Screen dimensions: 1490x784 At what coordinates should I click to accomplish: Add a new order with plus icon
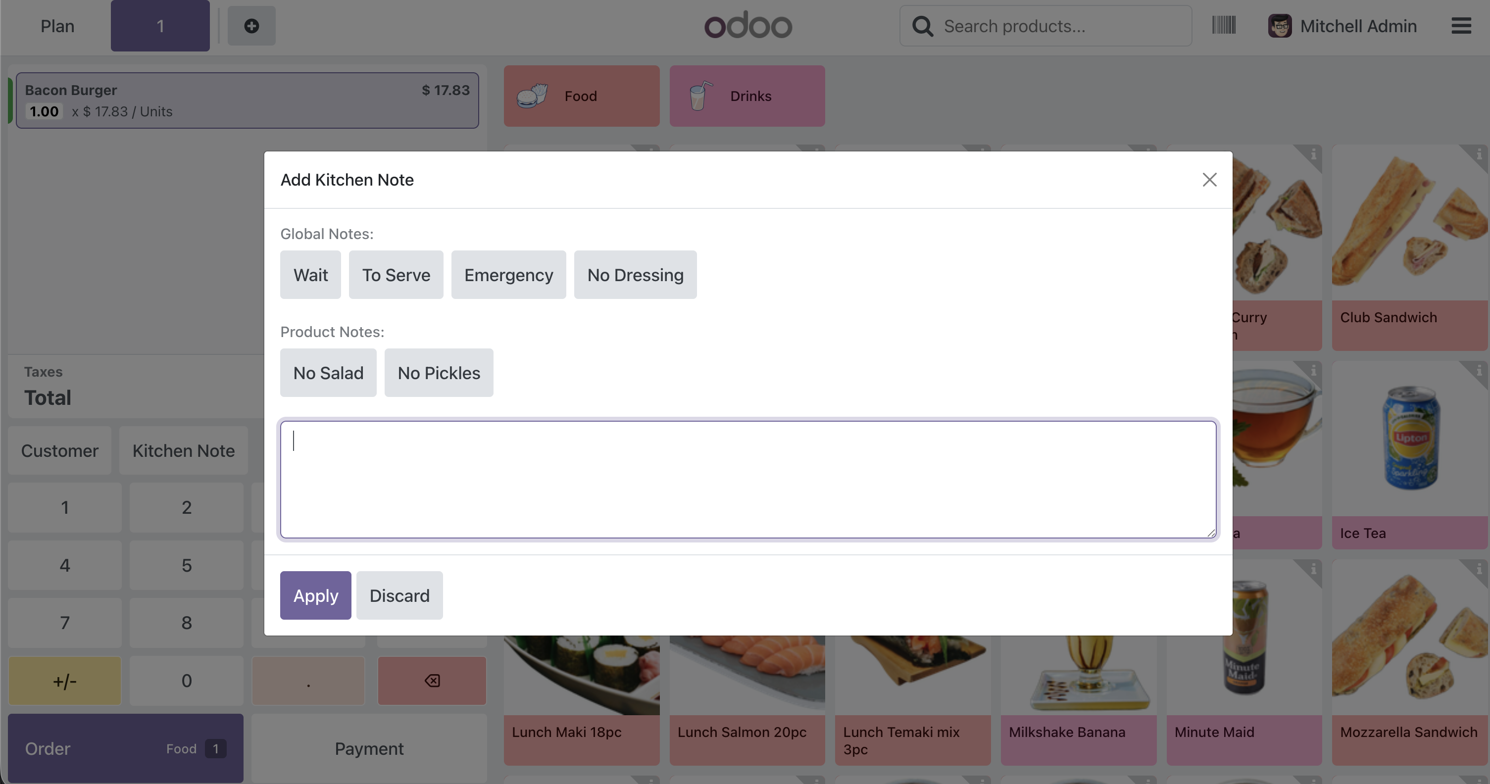251,26
